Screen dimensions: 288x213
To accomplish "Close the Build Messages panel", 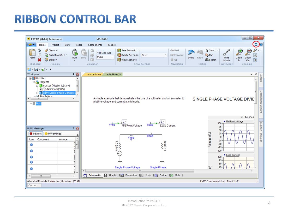I will point(77,128).
